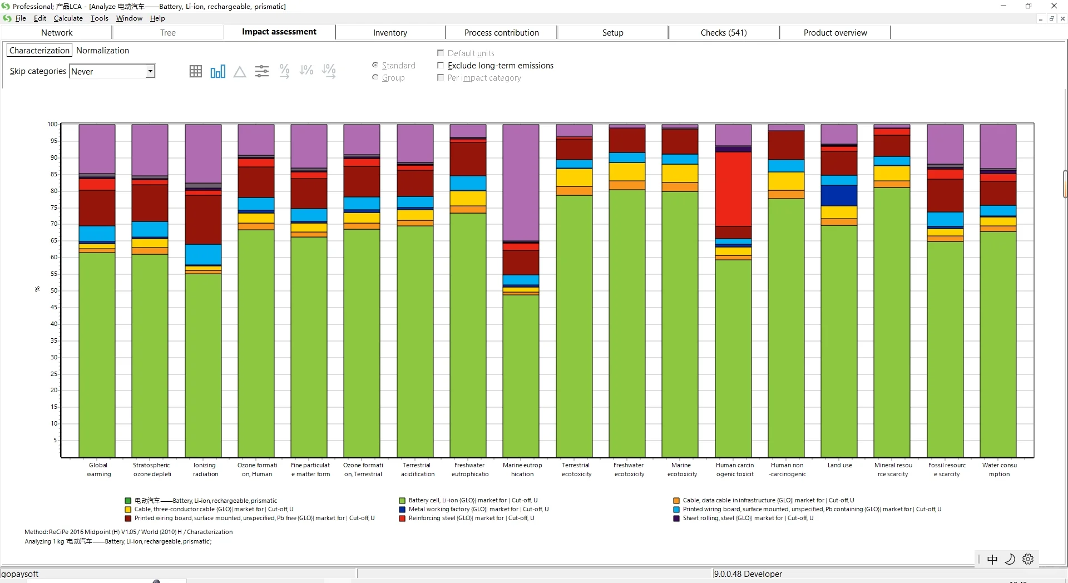This screenshot has width=1068, height=583.
Task: Check Exclude long-term emissions
Action: click(441, 65)
